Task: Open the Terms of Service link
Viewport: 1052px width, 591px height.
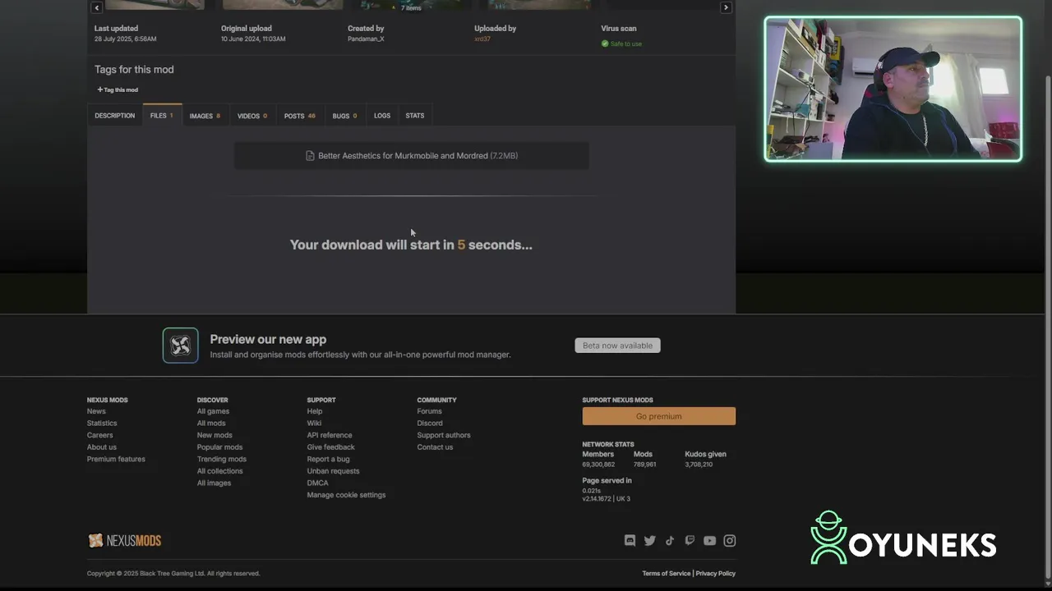Action: [667, 574]
